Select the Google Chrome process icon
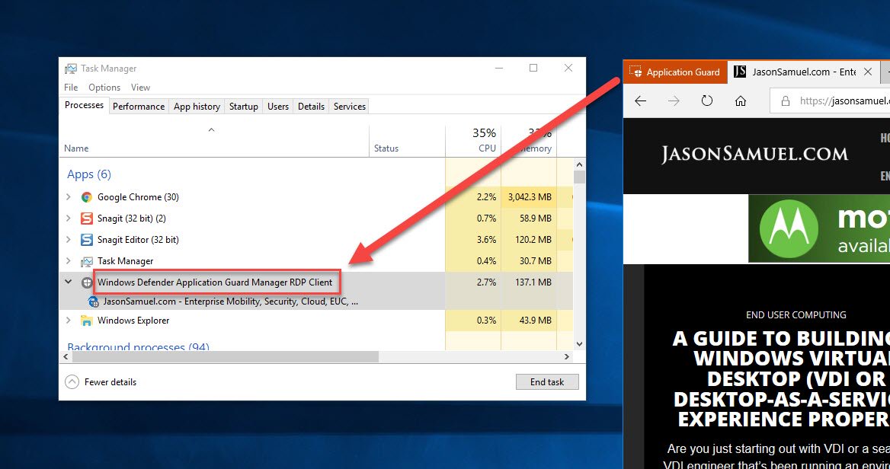 coord(86,196)
